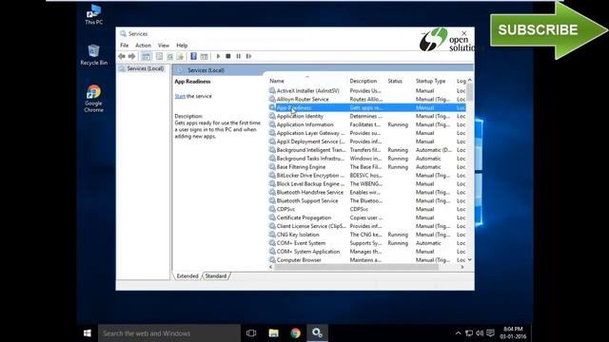Image resolution: width=609 pixels, height=342 pixels.
Task: Open the toolbar Help book icon
Action: pos(193,56)
